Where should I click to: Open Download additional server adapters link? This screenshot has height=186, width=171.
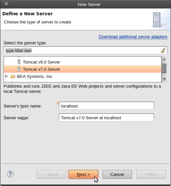[133, 37]
